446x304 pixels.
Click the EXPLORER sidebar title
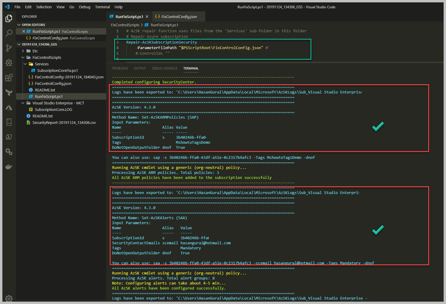click(x=29, y=17)
